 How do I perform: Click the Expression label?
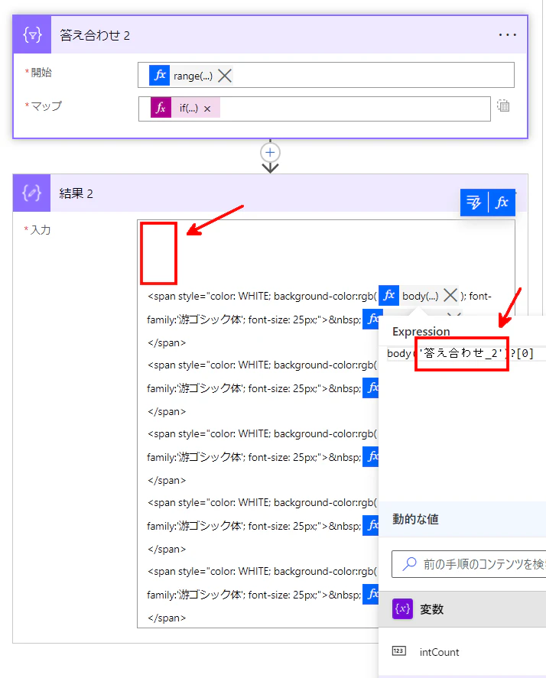pos(421,332)
